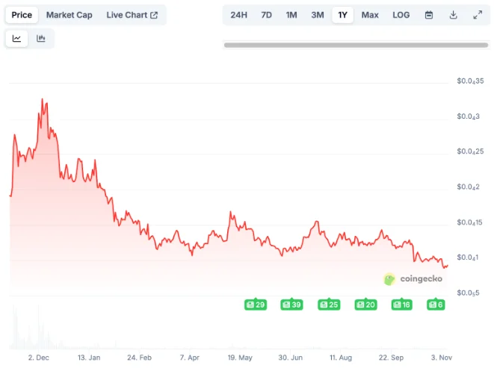Open news marker showing 39
This screenshot has width=494, height=368.
pyautogui.click(x=291, y=305)
